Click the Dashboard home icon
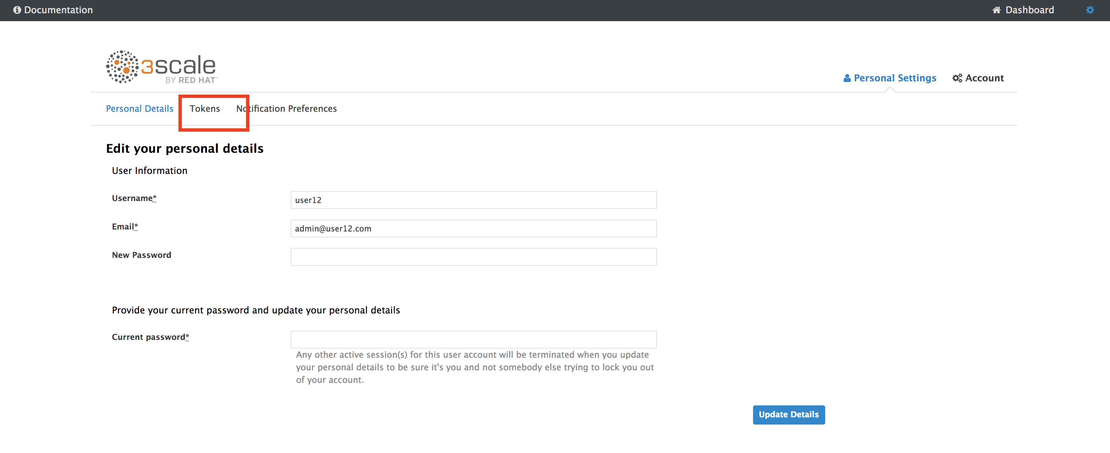 (997, 10)
